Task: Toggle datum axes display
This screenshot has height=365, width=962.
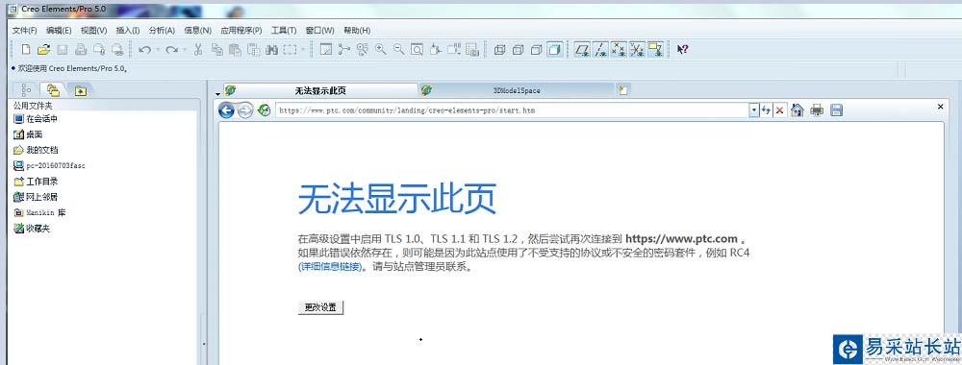Action: coord(600,50)
